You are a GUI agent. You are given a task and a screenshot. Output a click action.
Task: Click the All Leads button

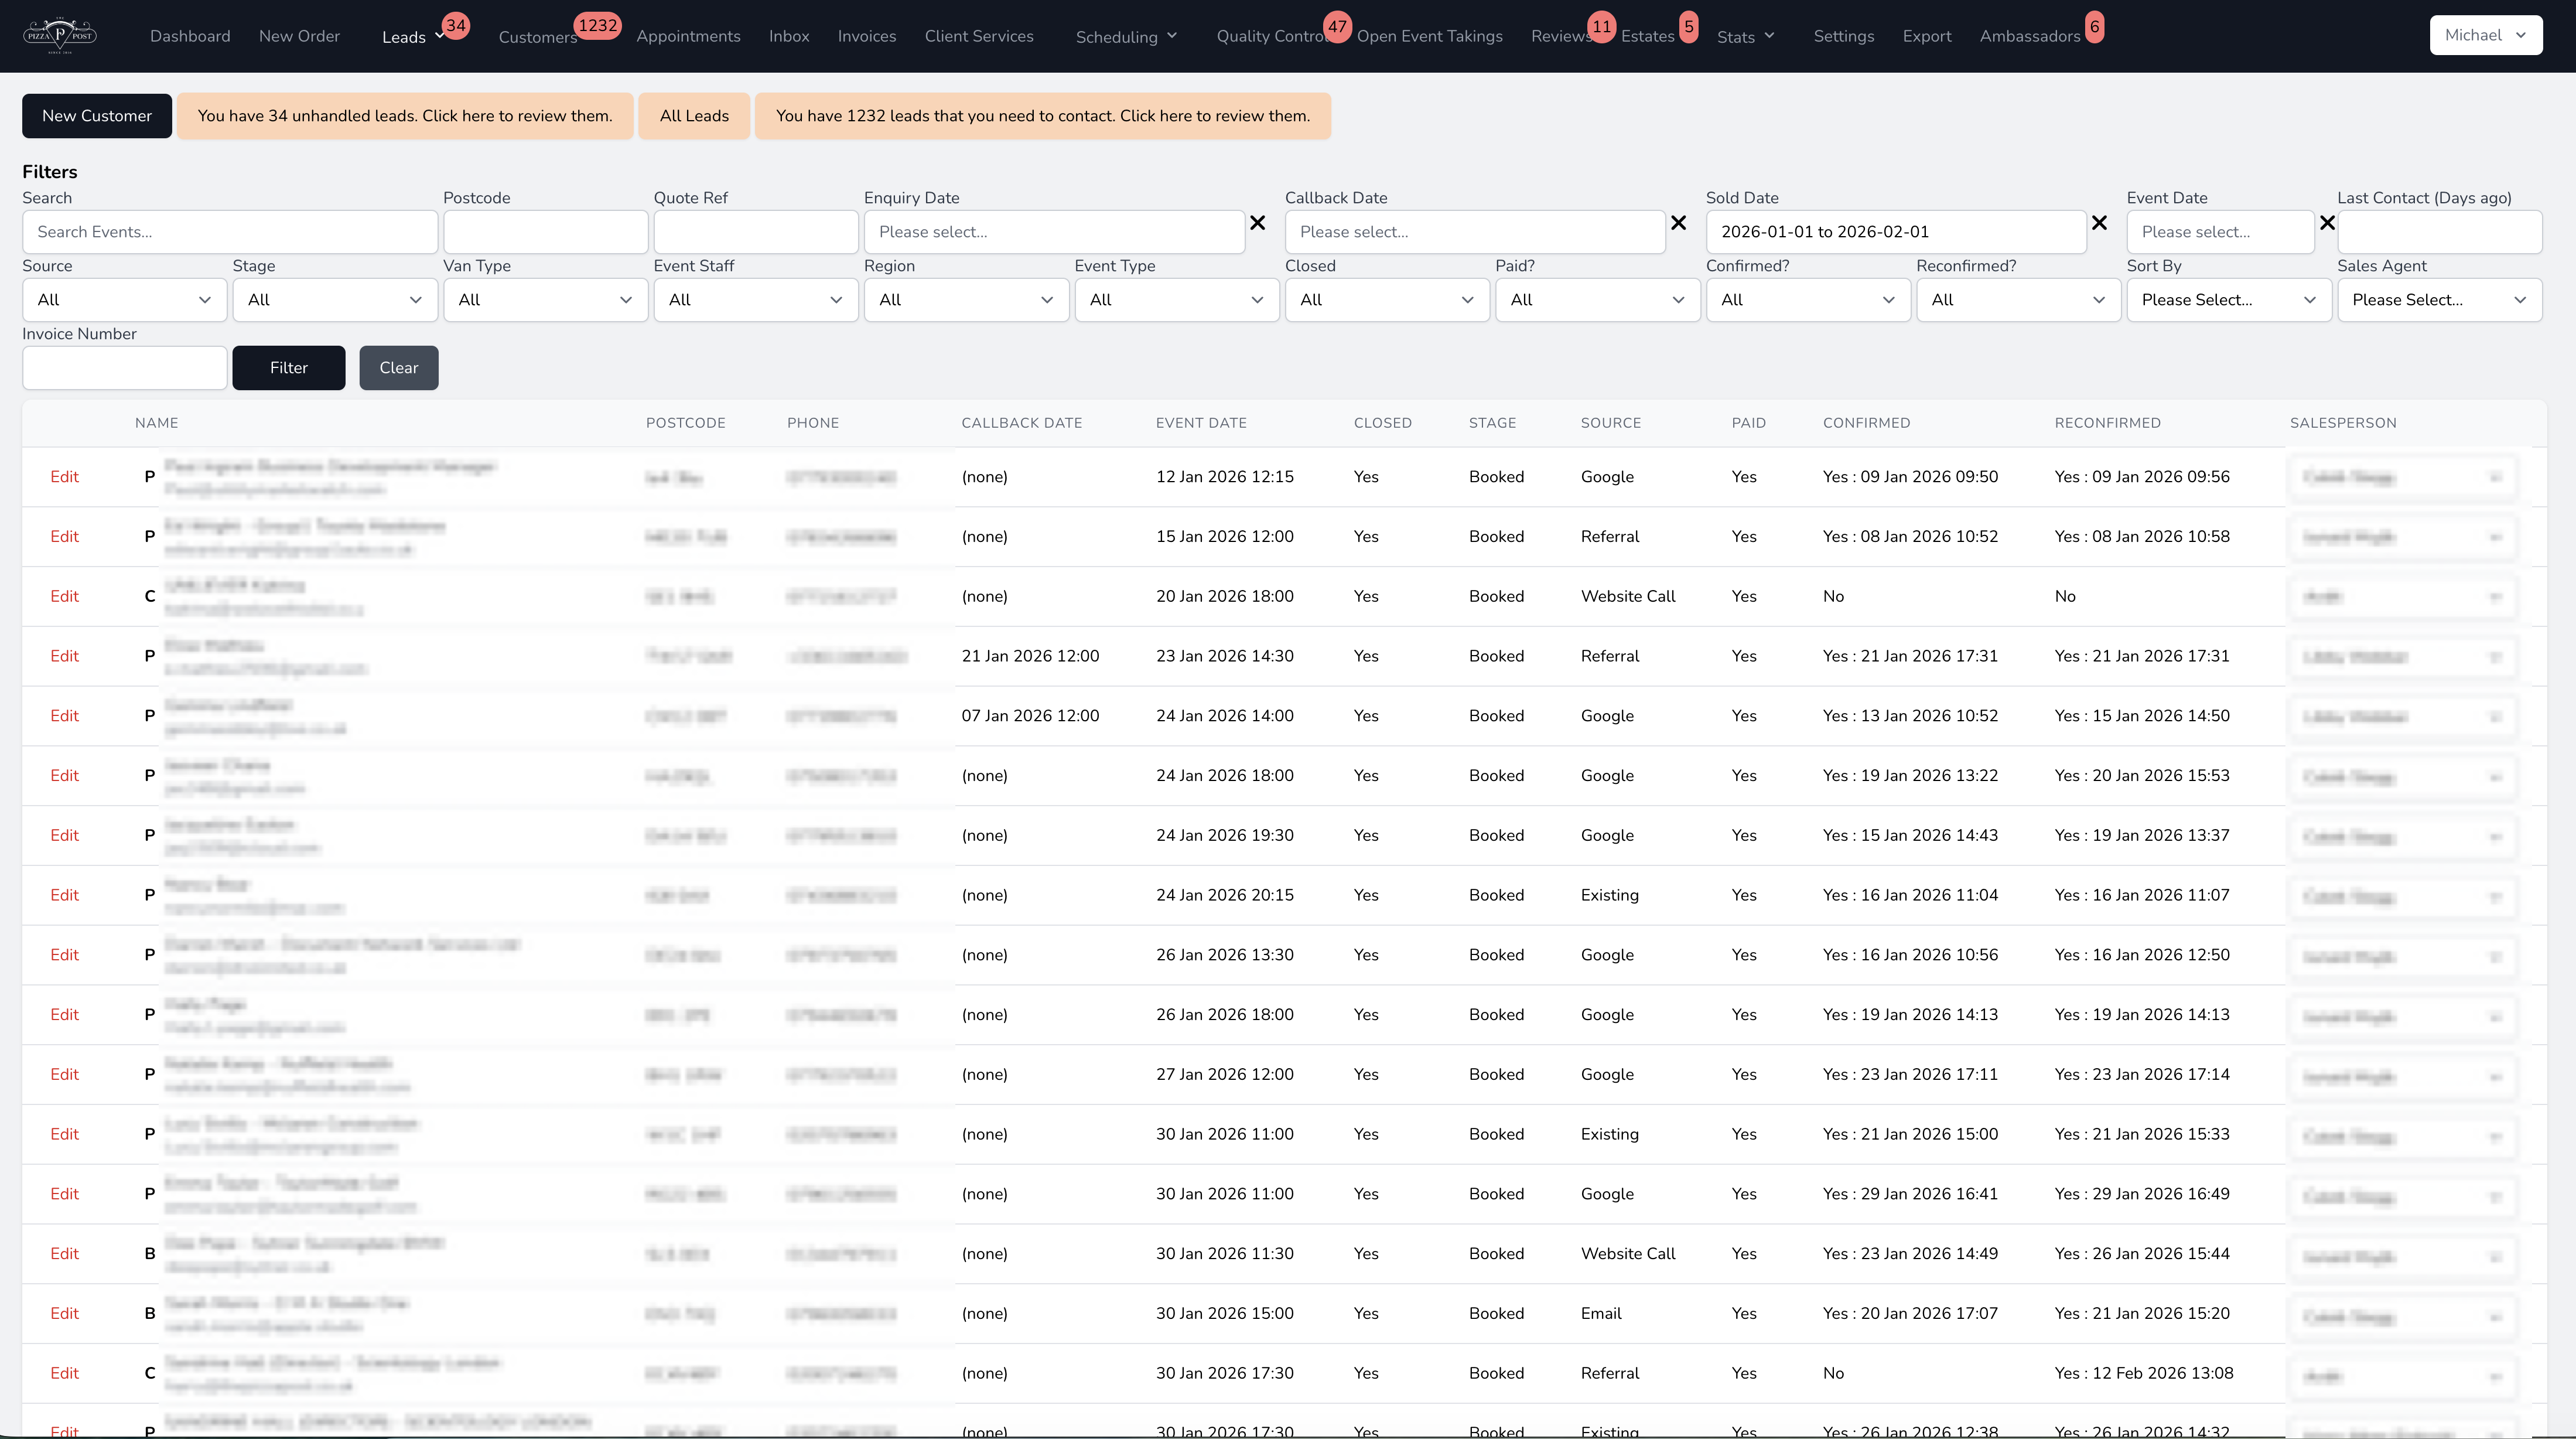point(694,116)
